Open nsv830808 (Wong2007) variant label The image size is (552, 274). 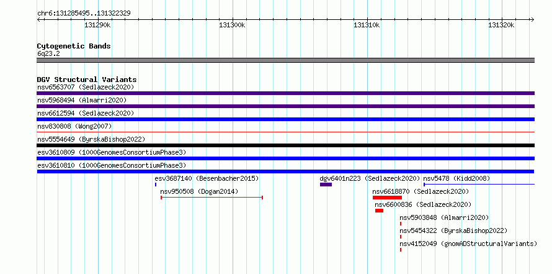(x=74, y=126)
